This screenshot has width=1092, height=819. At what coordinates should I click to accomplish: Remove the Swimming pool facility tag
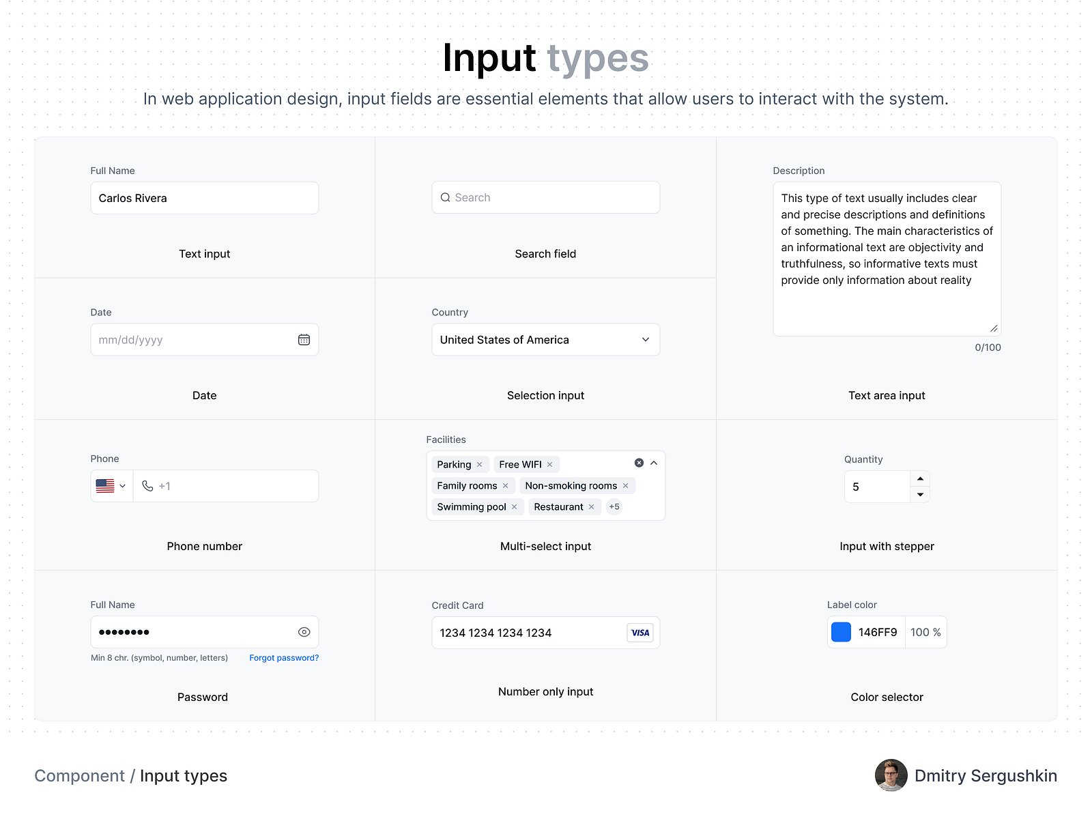tap(514, 506)
